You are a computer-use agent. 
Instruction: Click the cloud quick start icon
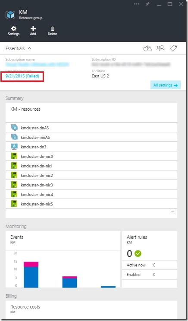tap(147, 48)
